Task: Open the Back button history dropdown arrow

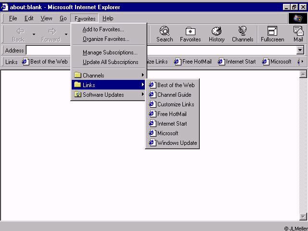Action: point(34,34)
